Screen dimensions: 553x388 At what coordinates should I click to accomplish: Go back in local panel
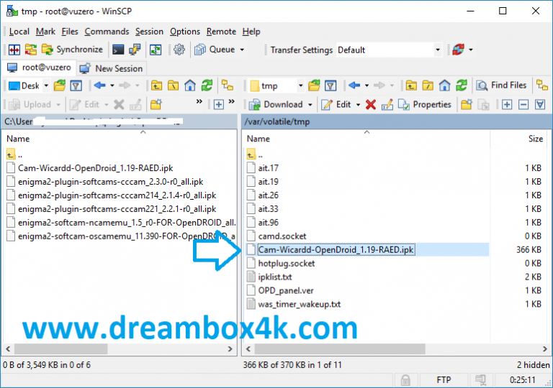click(100, 86)
